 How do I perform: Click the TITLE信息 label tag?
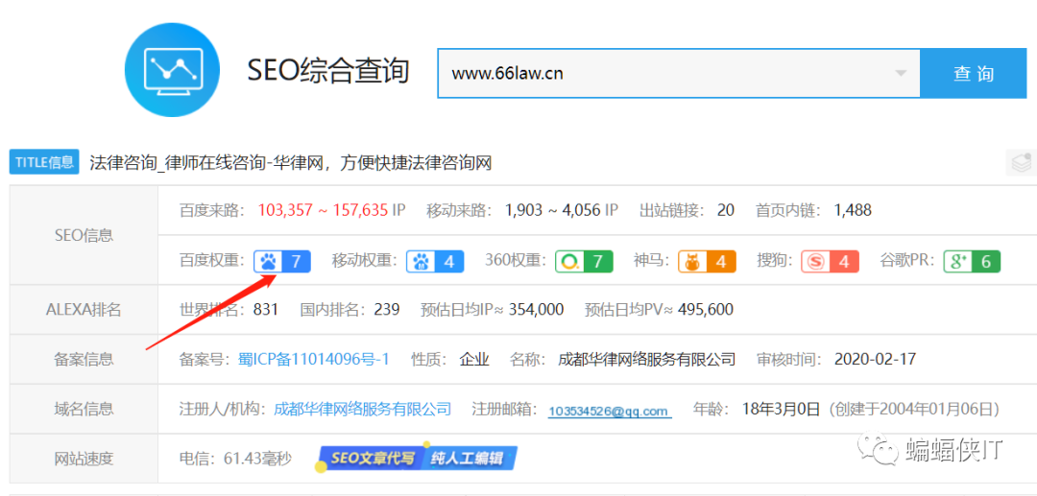pos(44,162)
